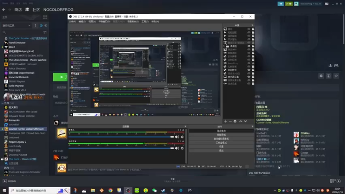This screenshot has width=345, height=194.
Task: Go to the 商店 tab in Steam
Action: tap(18, 9)
